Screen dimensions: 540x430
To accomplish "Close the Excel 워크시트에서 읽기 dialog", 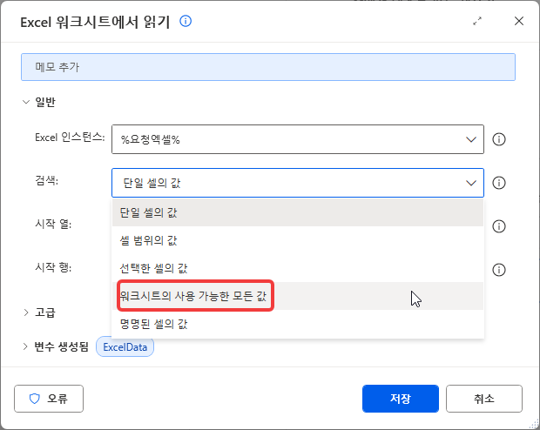I will click(x=518, y=21).
